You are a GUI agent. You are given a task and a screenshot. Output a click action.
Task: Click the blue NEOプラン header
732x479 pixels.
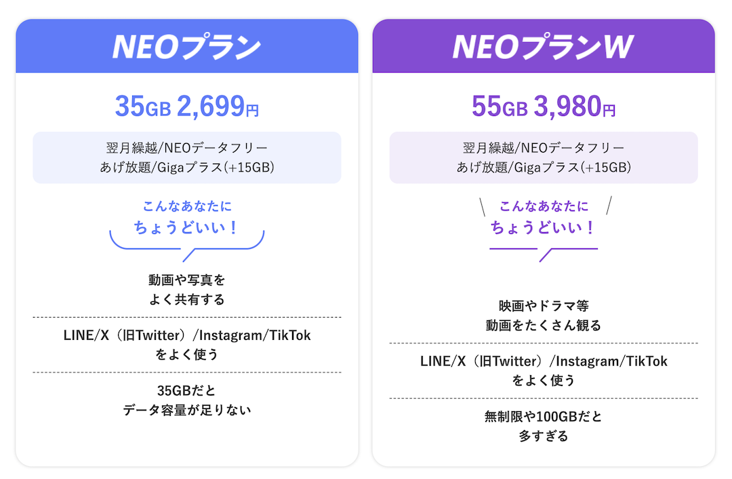(x=186, y=46)
